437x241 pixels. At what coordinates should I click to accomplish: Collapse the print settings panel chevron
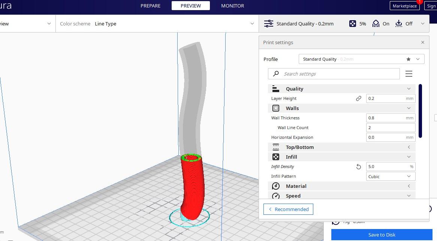(x=422, y=24)
